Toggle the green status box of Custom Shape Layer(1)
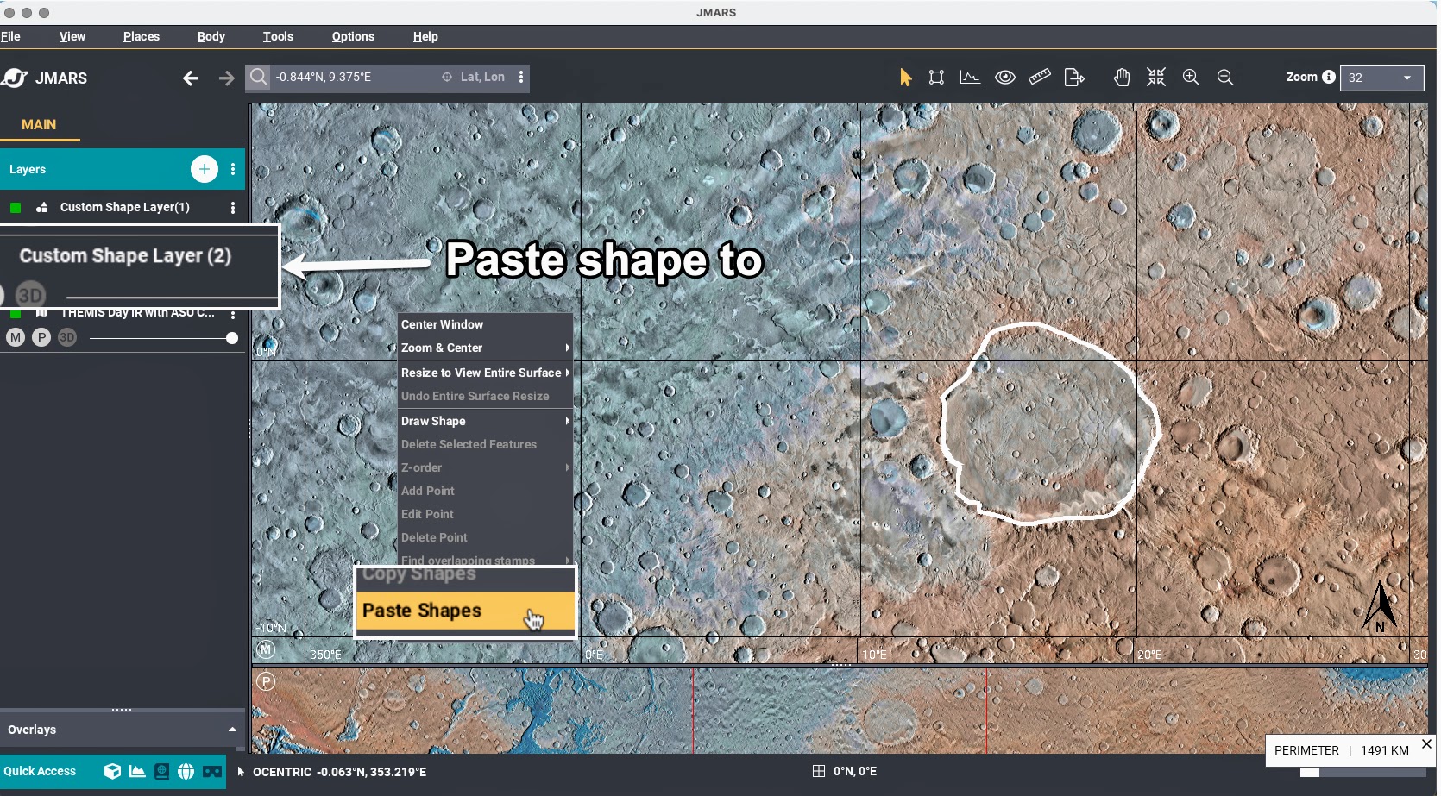The width and height of the screenshot is (1441, 796). click(16, 208)
